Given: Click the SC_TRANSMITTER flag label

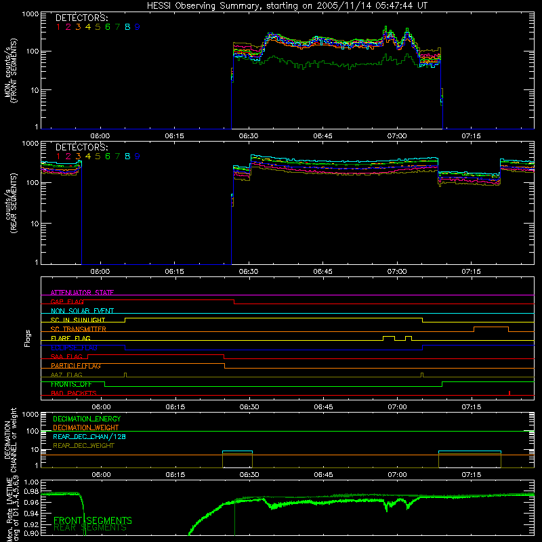Looking at the screenshot, I should tap(78, 329).
